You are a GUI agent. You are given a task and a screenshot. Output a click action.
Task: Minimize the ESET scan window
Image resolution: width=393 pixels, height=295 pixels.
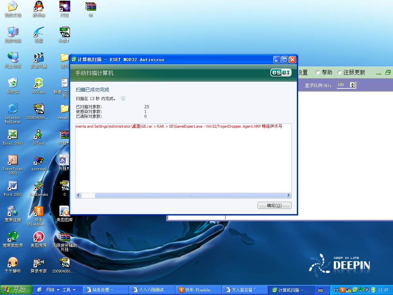[x=277, y=60]
